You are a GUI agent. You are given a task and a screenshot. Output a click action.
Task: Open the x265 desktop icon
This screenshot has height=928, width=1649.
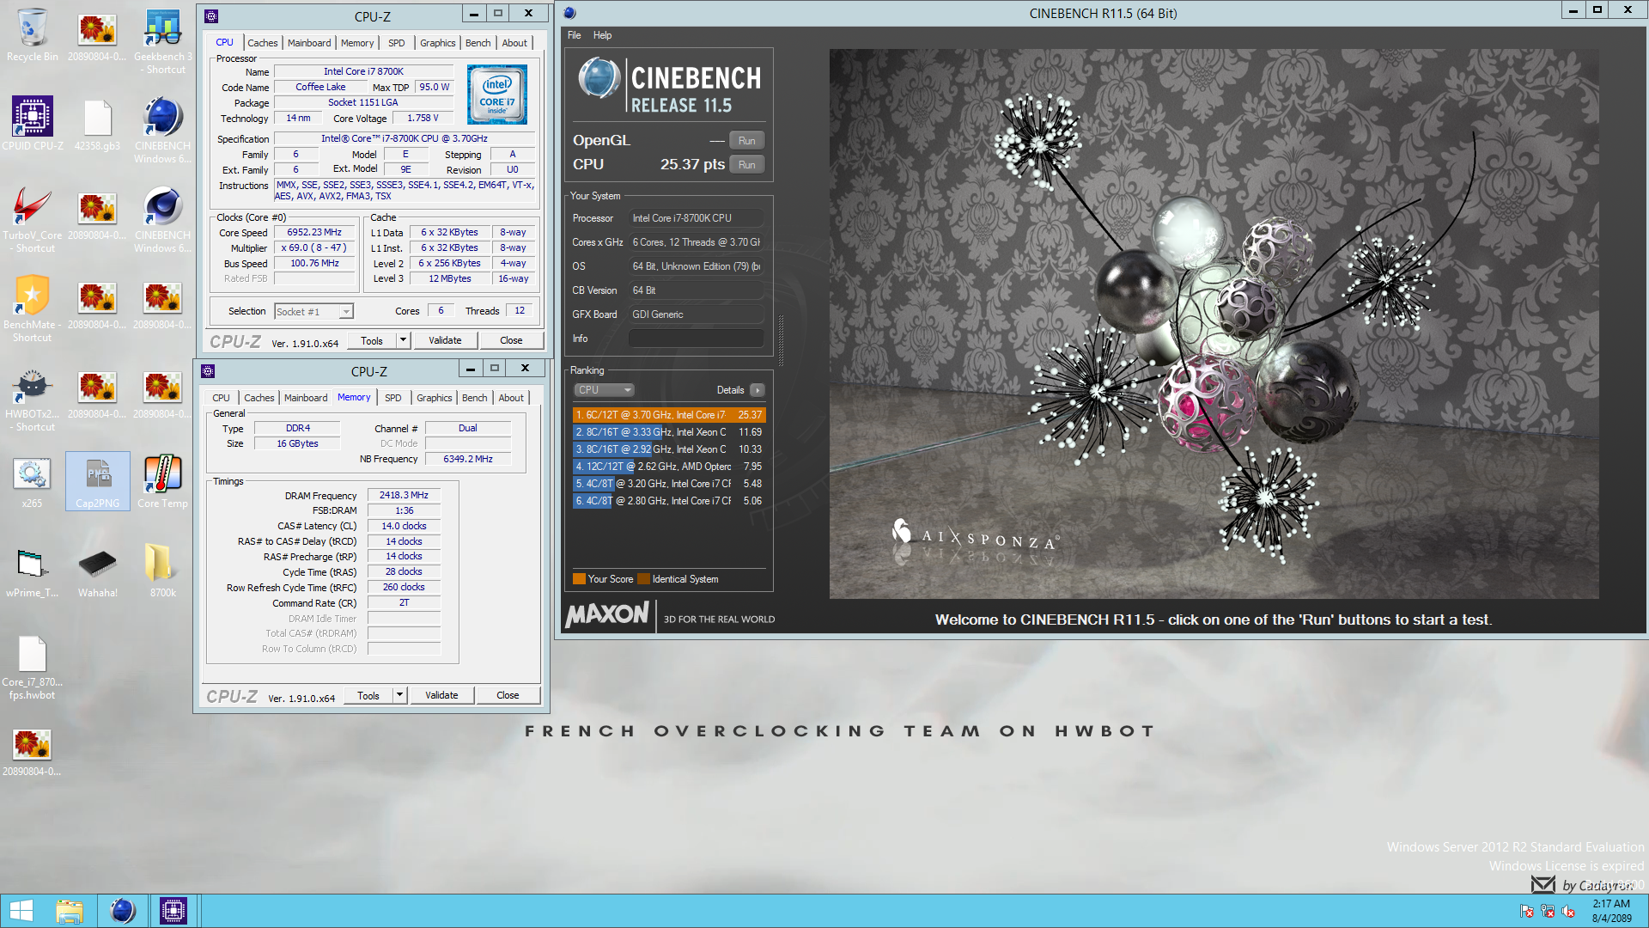(32, 481)
